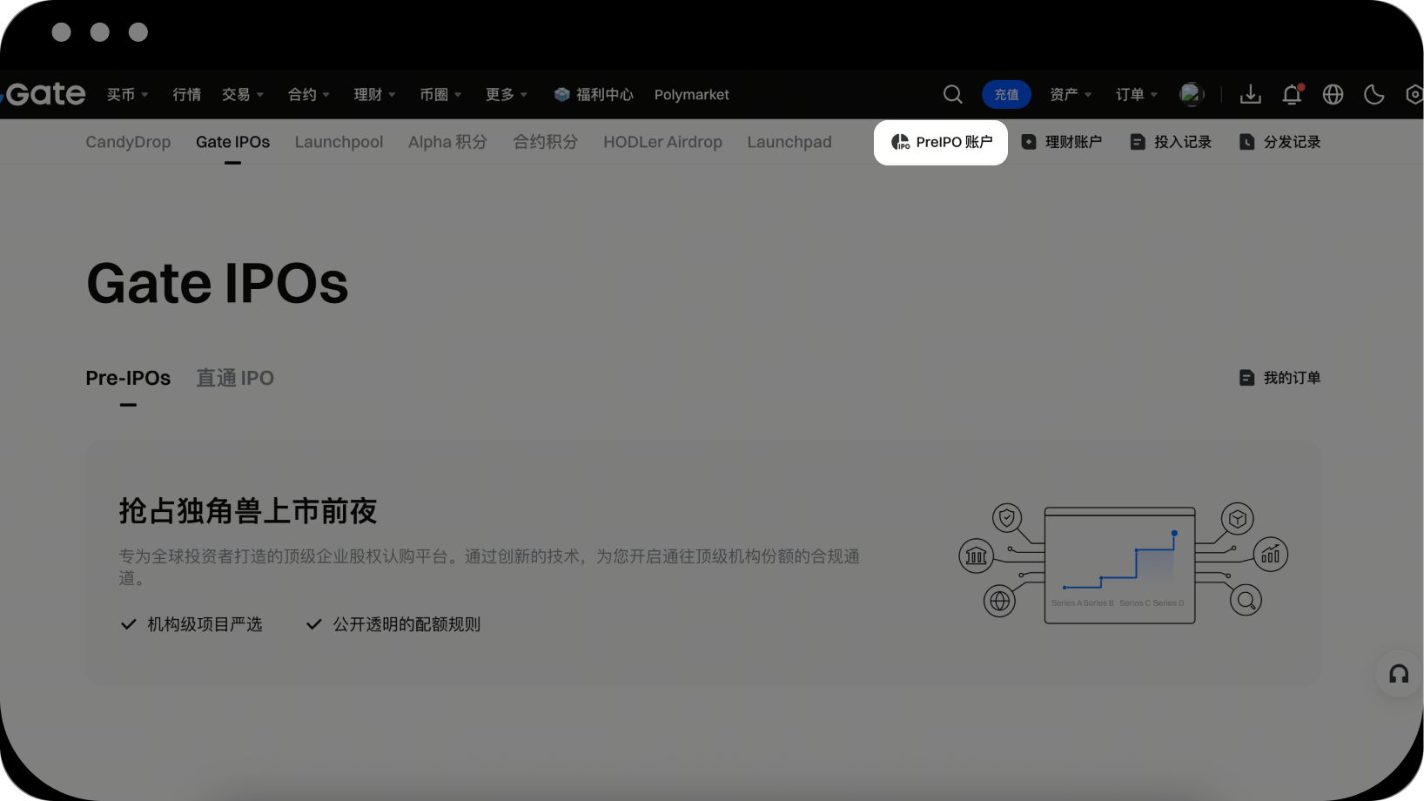Click the Gate logo
This screenshot has width=1424, height=801.
[x=44, y=93]
